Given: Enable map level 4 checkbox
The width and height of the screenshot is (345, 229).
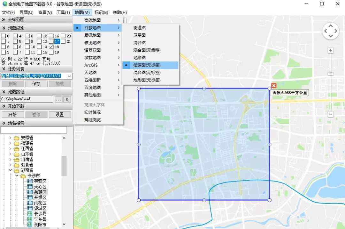Looking at the screenshot, I should tap(15, 36).
